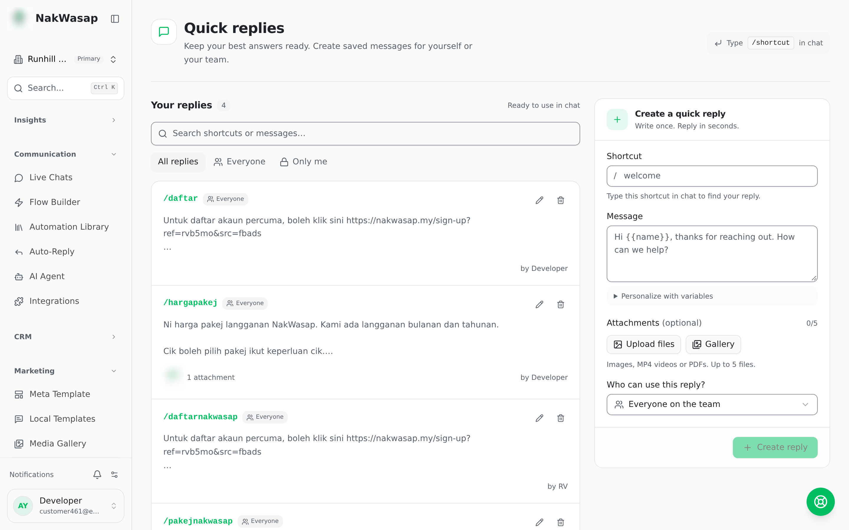Click the notifications bell icon
The image size is (849, 530).
tap(97, 474)
